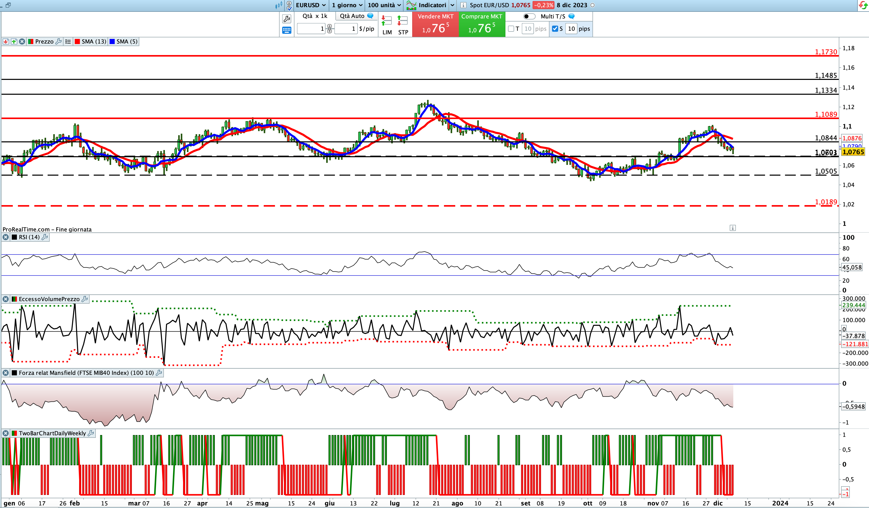Screen dimensions: 869x508
Task: Open the chart style candlestick icon
Action: pos(279,5)
